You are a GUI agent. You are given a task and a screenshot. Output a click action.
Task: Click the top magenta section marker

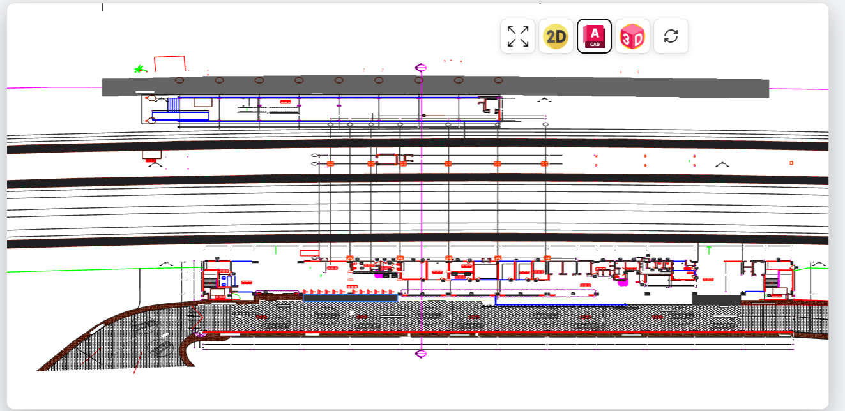[420, 68]
